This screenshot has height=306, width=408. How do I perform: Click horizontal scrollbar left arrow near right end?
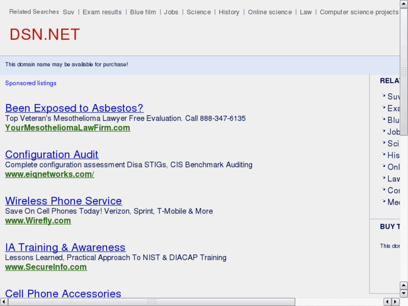(x=387, y=302)
